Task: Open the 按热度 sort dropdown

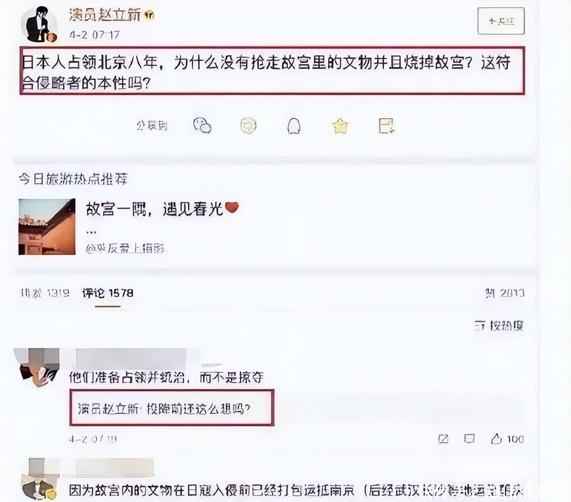Action: point(499,325)
